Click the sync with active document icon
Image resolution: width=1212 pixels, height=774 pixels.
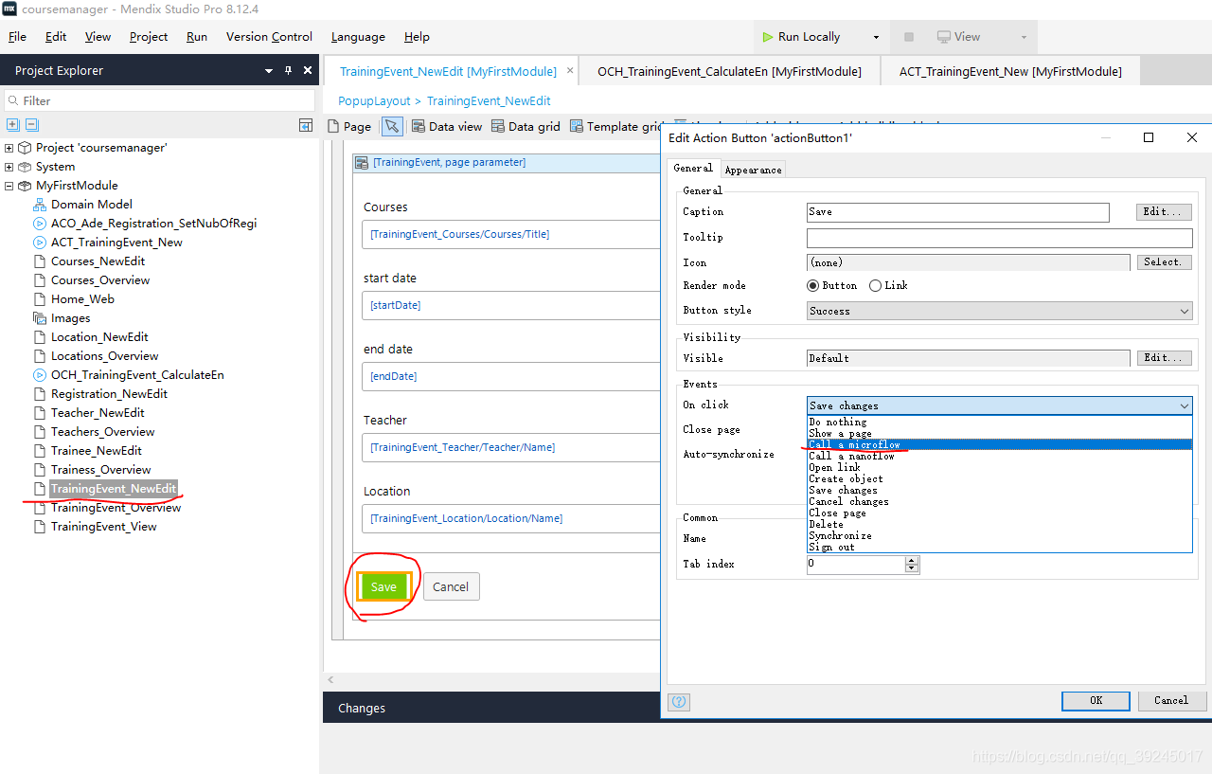click(x=306, y=125)
